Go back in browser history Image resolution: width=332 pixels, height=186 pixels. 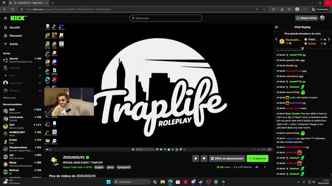[5, 9]
